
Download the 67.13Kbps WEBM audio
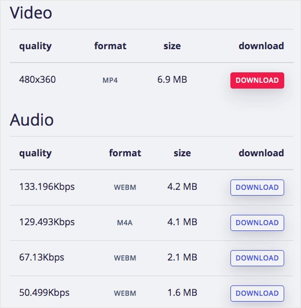[x=257, y=258]
